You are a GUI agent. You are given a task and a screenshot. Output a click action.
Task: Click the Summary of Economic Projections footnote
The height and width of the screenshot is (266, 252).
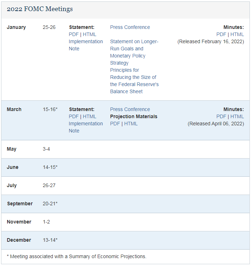pyautogui.click(x=77, y=256)
